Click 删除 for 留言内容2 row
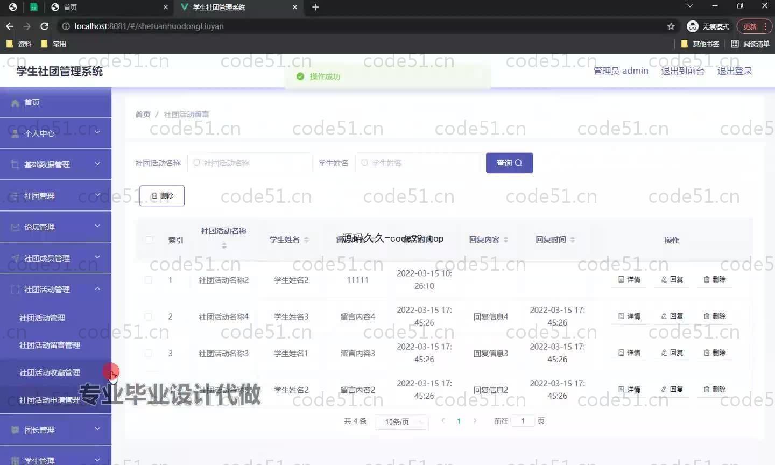 click(715, 389)
